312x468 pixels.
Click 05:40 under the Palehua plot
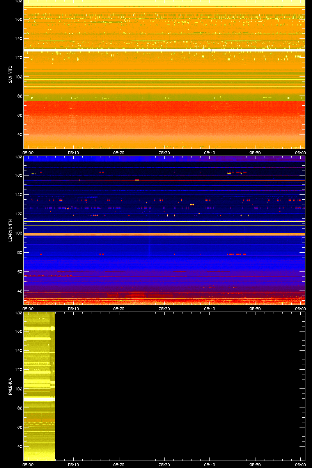(210, 464)
